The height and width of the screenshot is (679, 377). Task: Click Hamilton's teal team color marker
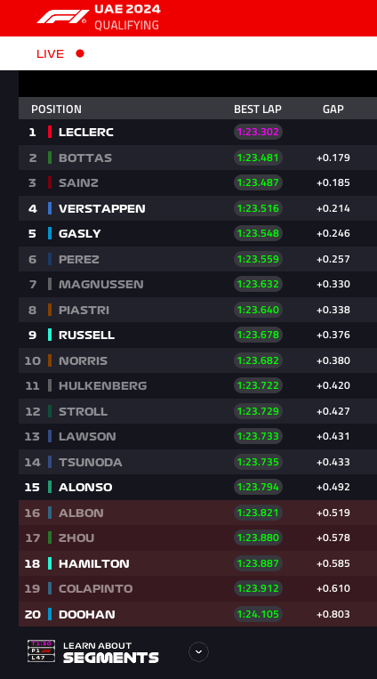click(x=50, y=563)
